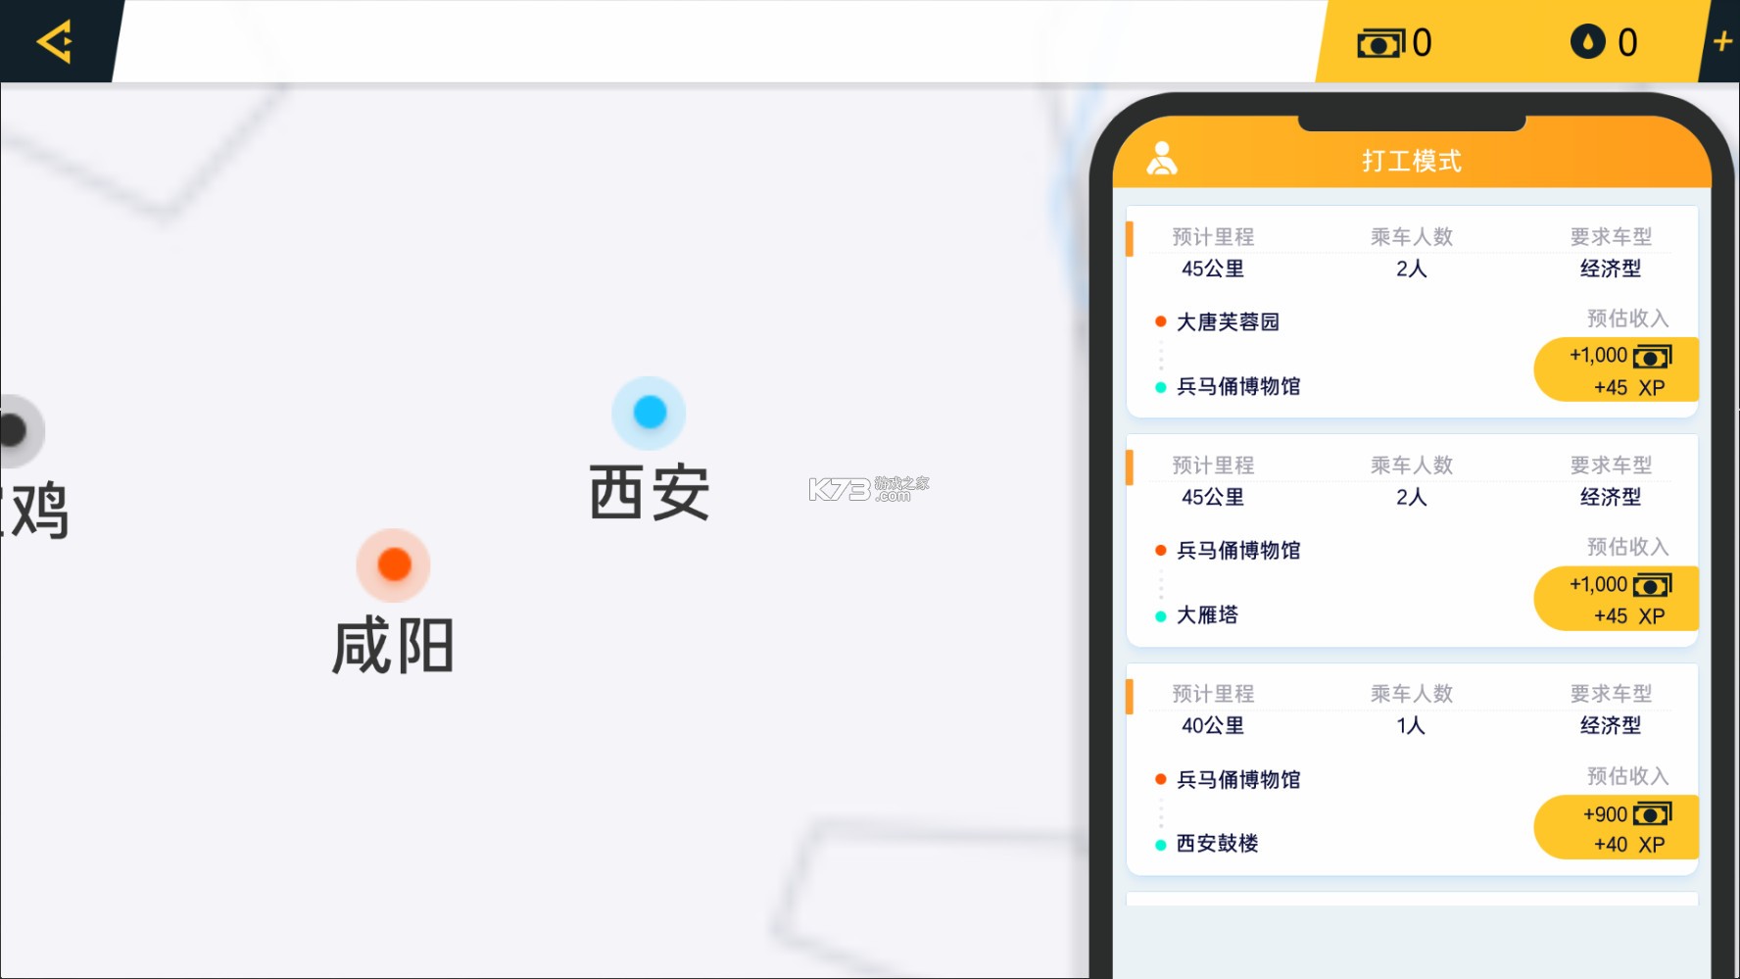Image resolution: width=1740 pixels, height=979 pixels.
Task: Open the driver profile icon in phone header
Action: (1162, 159)
